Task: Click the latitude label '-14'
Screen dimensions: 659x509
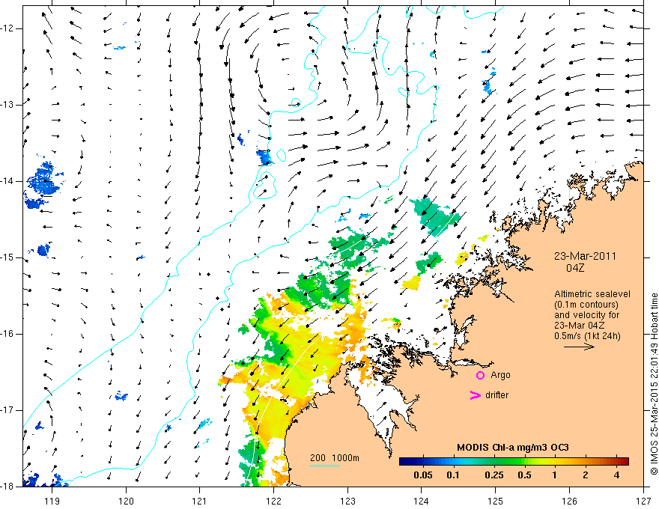Action: coord(7,181)
